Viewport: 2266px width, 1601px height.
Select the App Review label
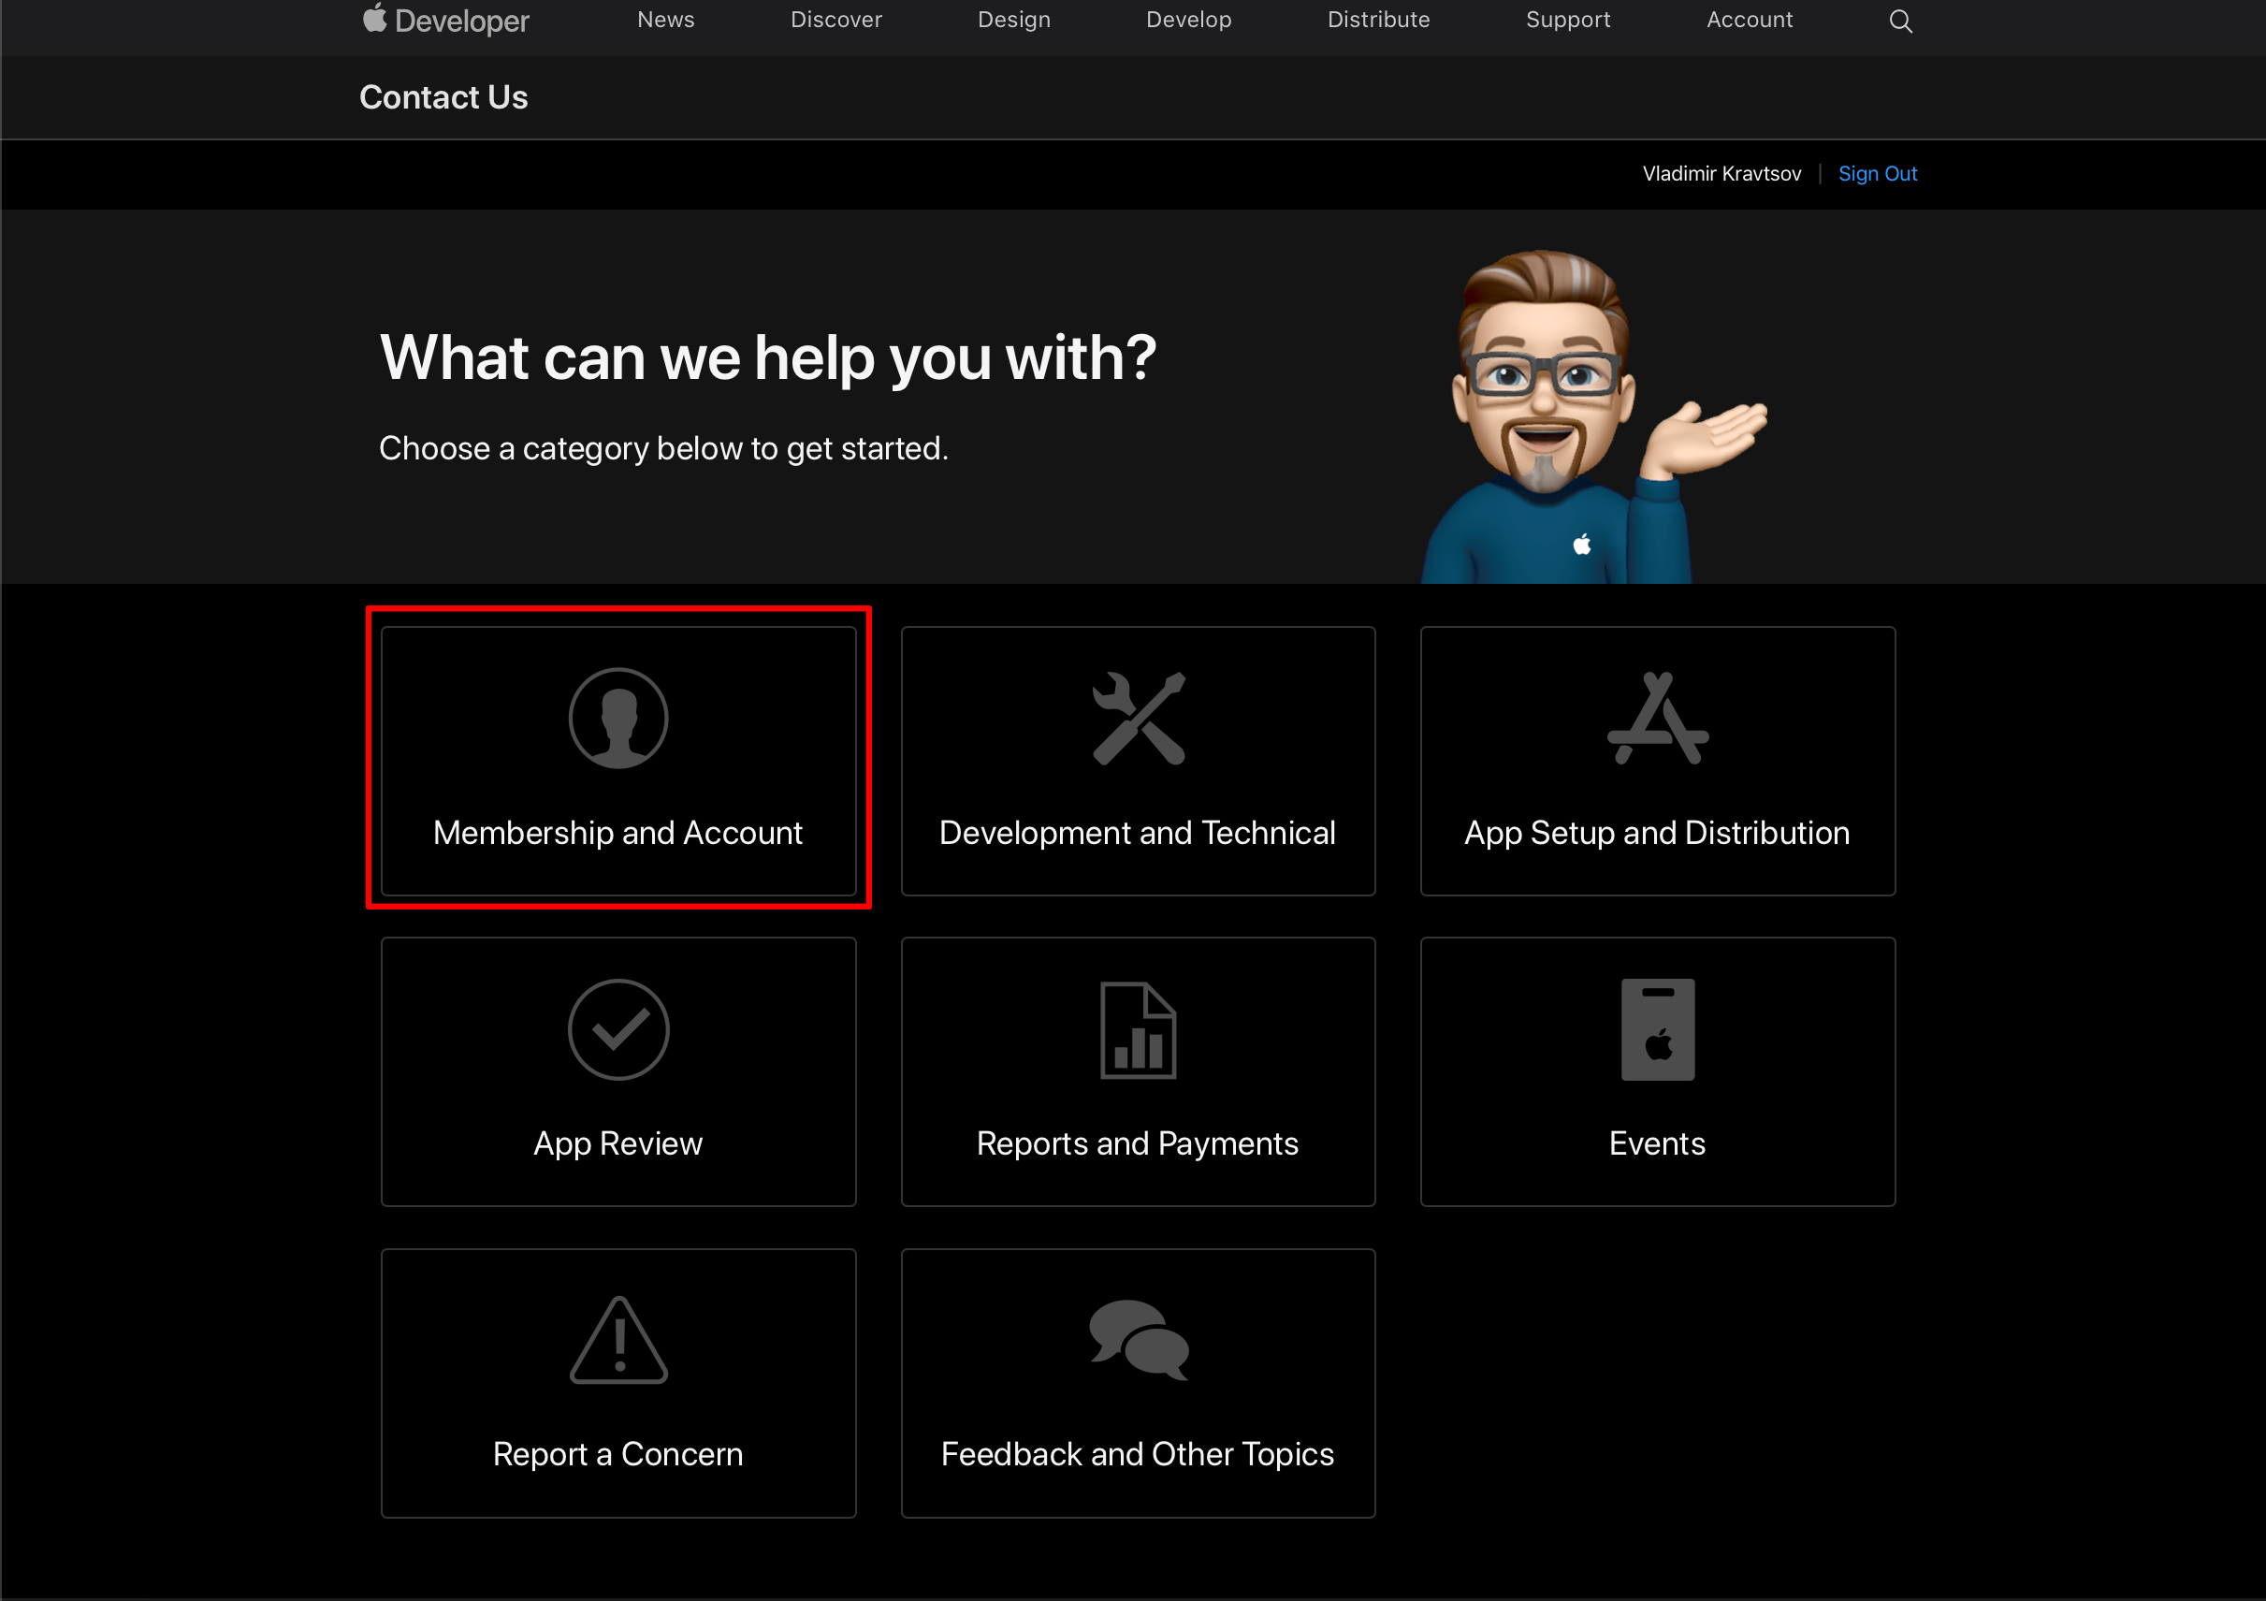click(617, 1143)
